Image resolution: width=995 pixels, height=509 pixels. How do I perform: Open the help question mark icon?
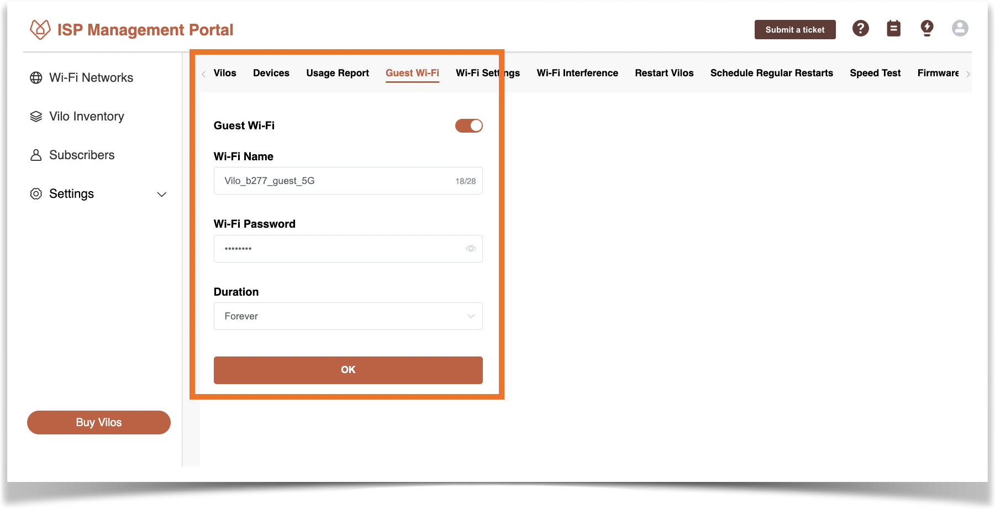tap(860, 28)
